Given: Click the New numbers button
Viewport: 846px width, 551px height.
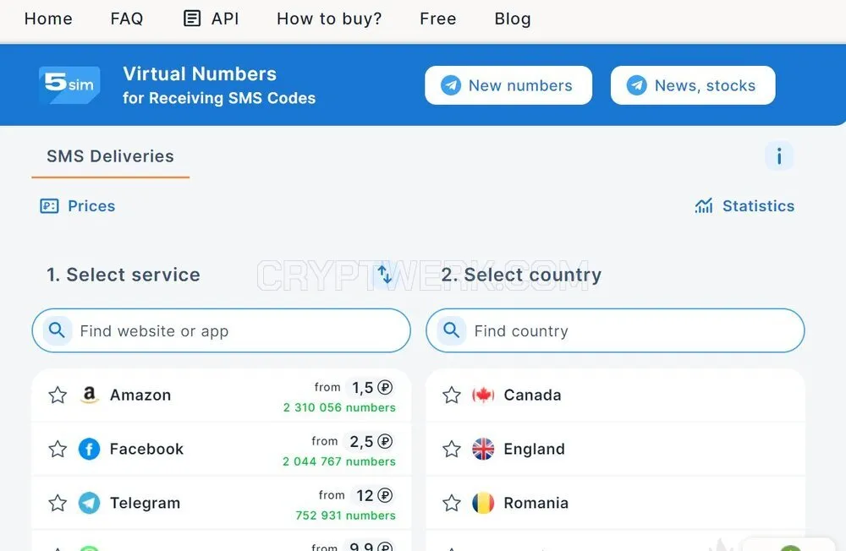Looking at the screenshot, I should 508,85.
